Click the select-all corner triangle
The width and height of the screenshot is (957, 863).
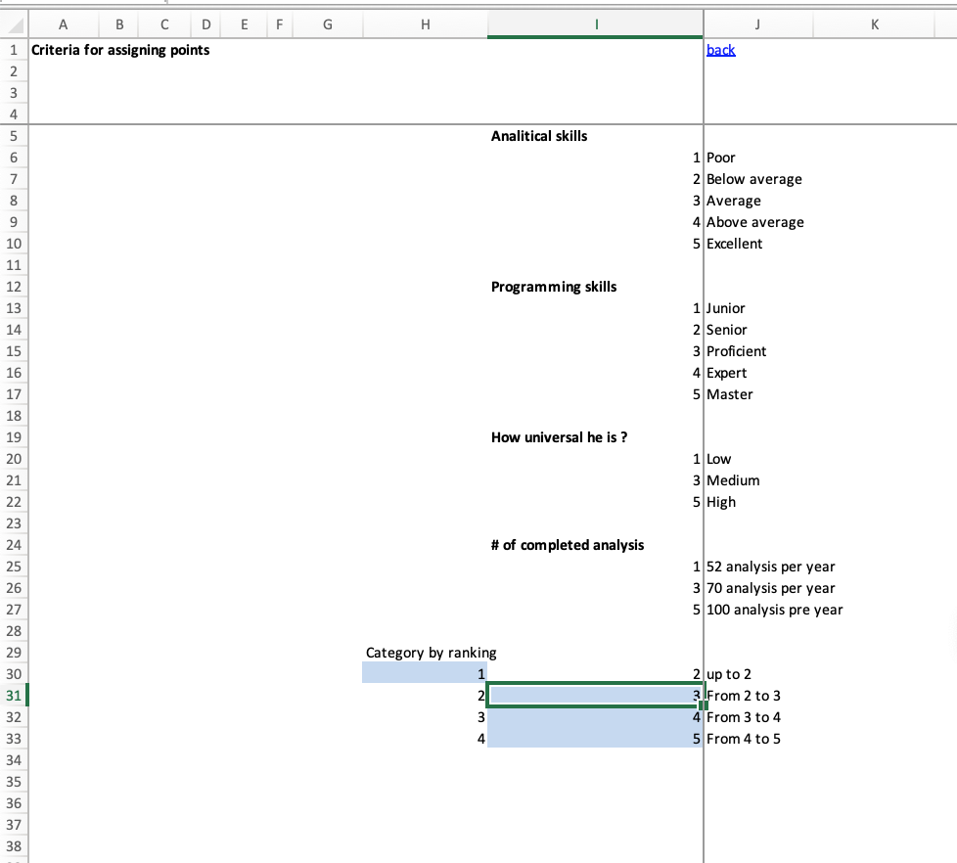tap(16, 25)
